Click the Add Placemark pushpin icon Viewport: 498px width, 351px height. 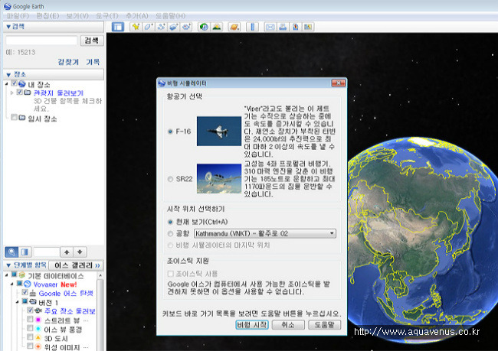click(x=136, y=27)
